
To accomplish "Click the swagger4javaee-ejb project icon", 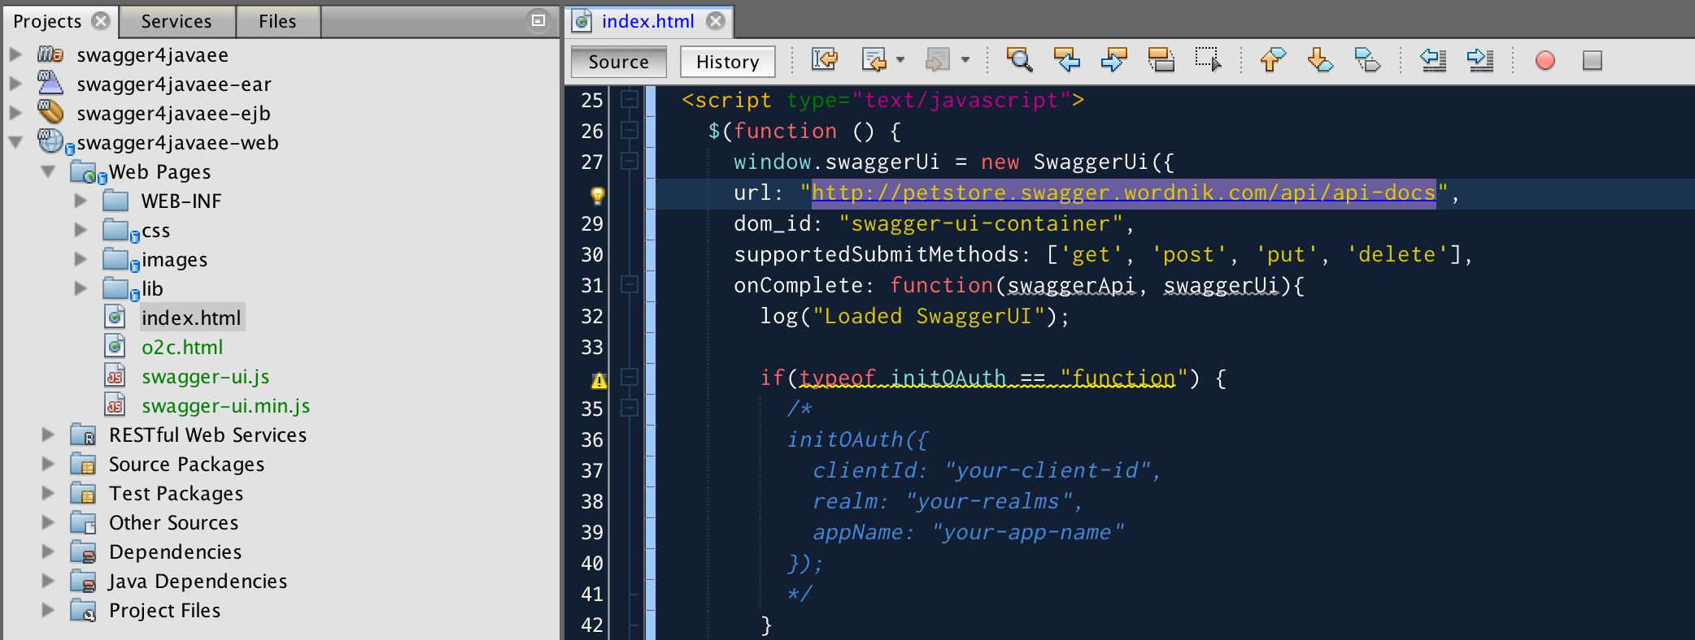I will pyautogui.click(x=50, y=112).
